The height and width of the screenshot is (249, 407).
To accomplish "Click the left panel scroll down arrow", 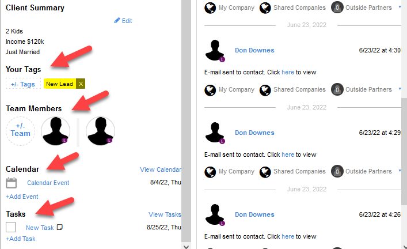I will click(x=186, y=246).
